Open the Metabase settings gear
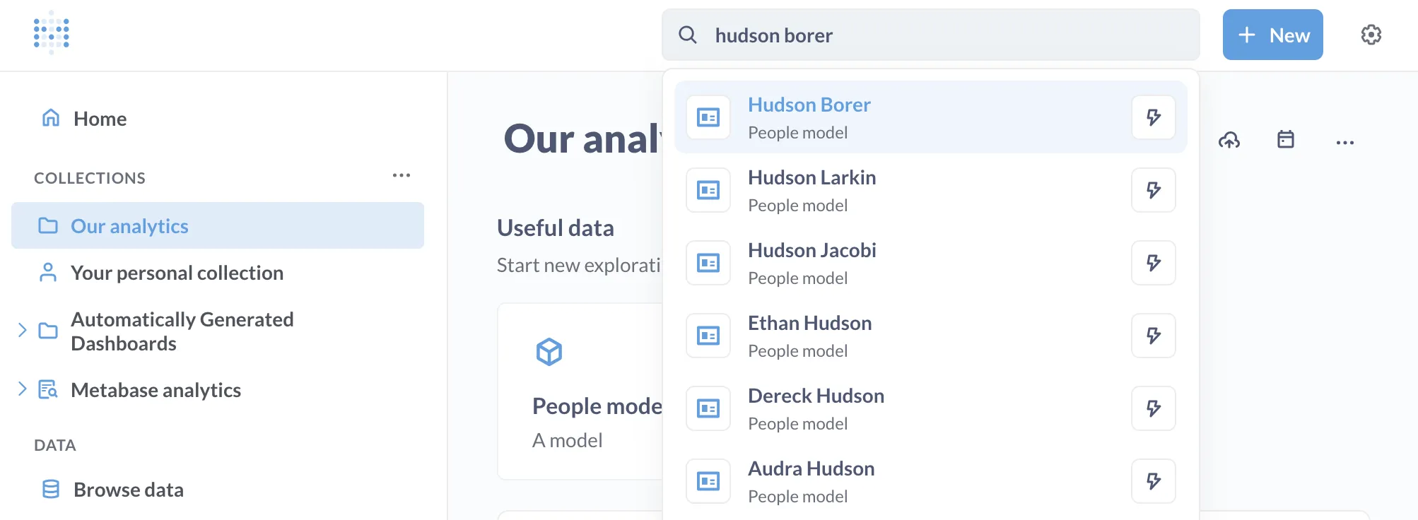 [x=1371, y=35]
